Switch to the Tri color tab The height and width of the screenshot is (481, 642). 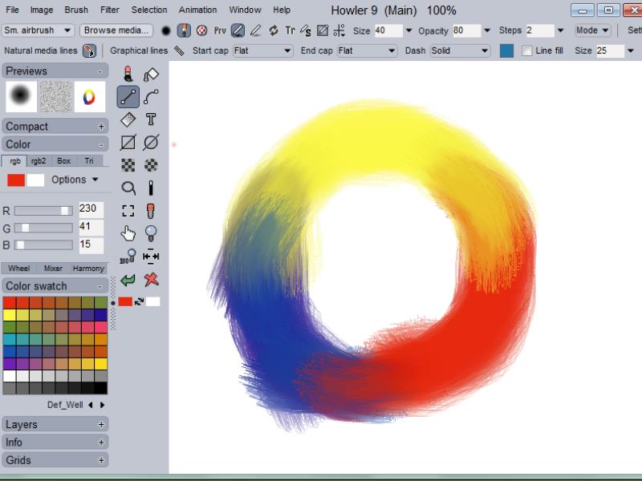(89, 161)
